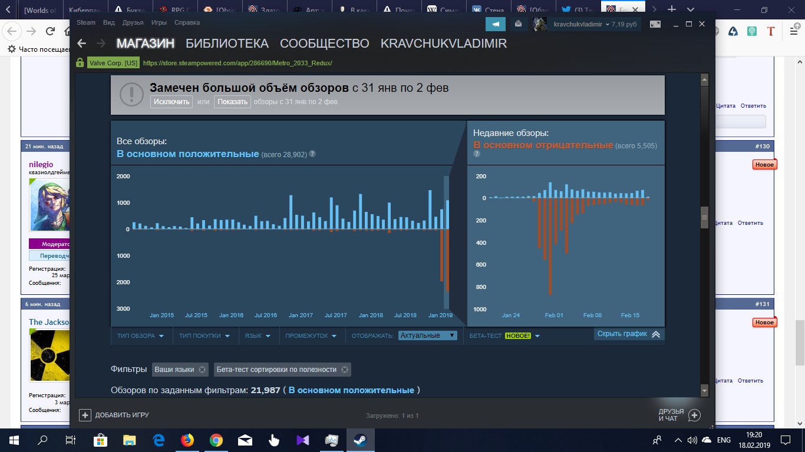This screenshot has width=805, height=452.
Task: Open the Windows Start menu
Action: click(14, 440)
